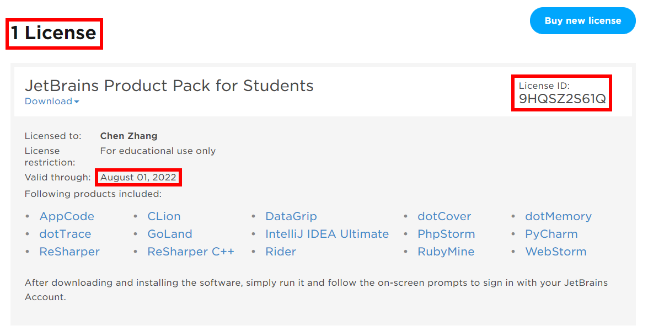Open the dotTrace product link
The image size is (648, 336).
[x=65, y=234]
